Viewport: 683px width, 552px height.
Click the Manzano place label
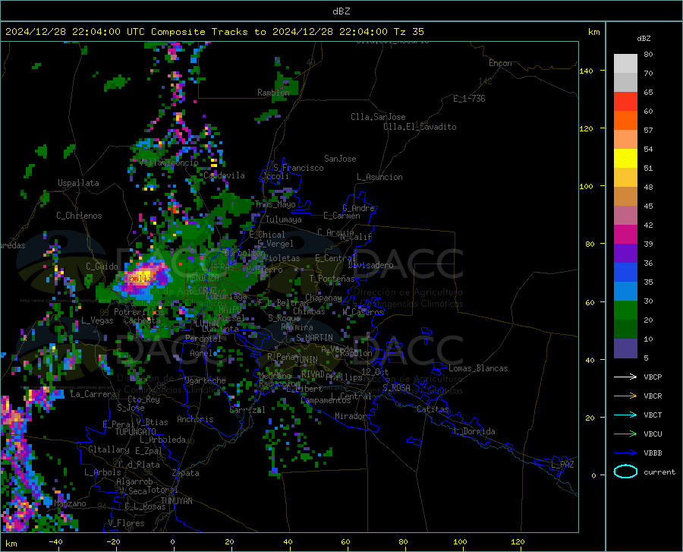pos(70,503)
